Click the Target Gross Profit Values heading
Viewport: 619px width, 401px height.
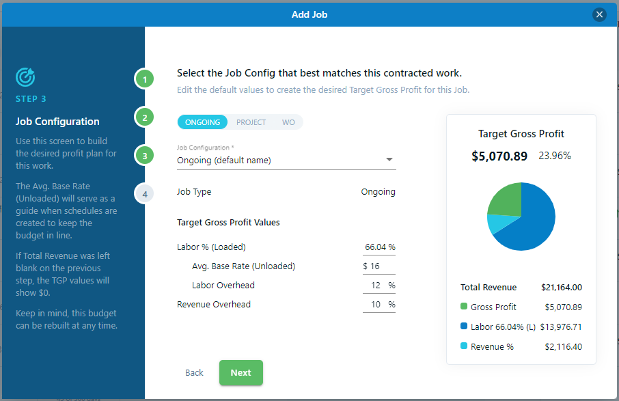pos(228,223)
